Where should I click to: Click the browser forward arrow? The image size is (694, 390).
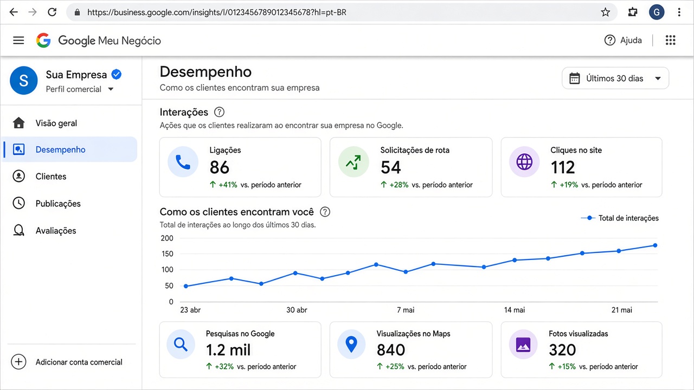coord(33,12)
